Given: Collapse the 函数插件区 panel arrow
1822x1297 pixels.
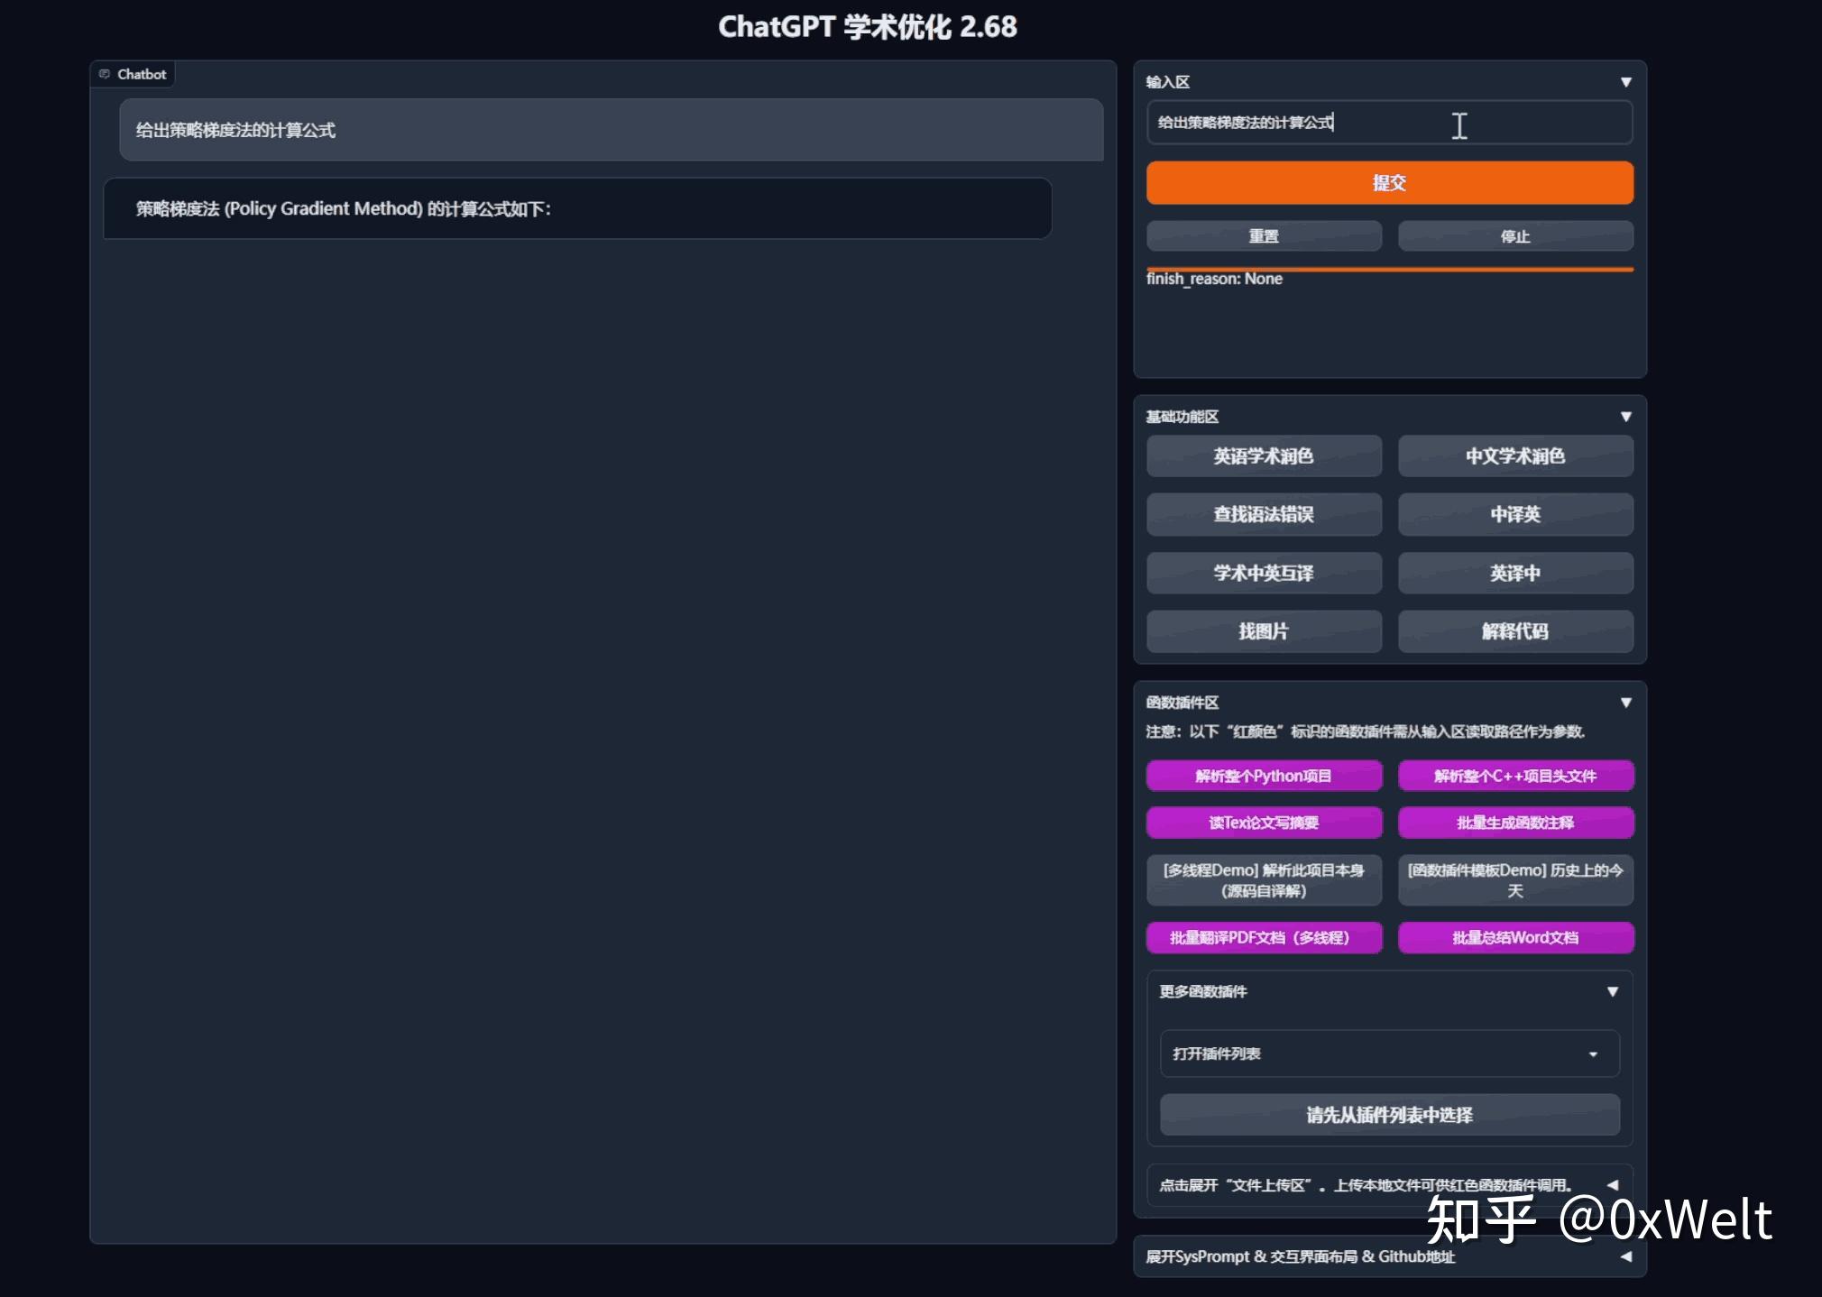Looking at the screenshot, I should [1625, 703].
